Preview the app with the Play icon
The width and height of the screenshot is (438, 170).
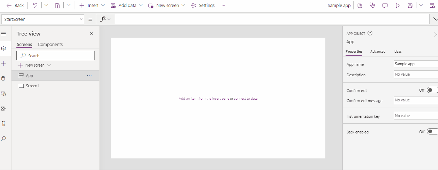[x=398, y=6]
